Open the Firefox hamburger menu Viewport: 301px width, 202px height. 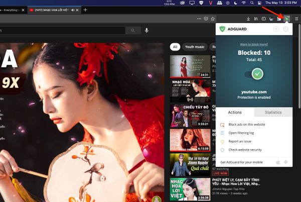[296, 19]
